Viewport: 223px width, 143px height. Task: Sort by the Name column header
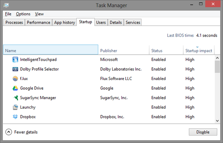51,50
